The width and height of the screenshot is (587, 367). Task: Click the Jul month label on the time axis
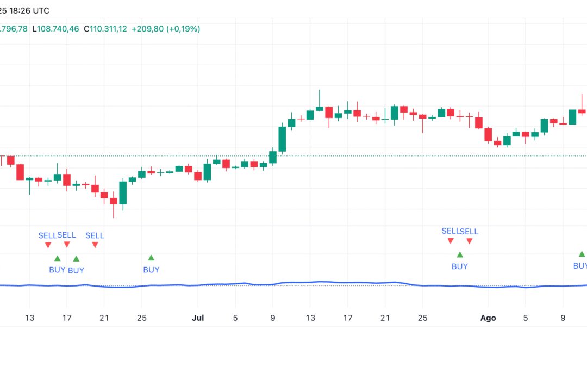pyautogui.click(x=198, y=318)
